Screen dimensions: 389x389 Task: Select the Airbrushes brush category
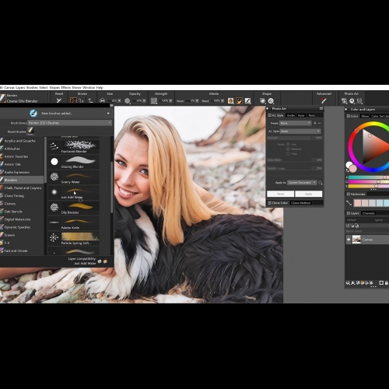coord(22,149)
